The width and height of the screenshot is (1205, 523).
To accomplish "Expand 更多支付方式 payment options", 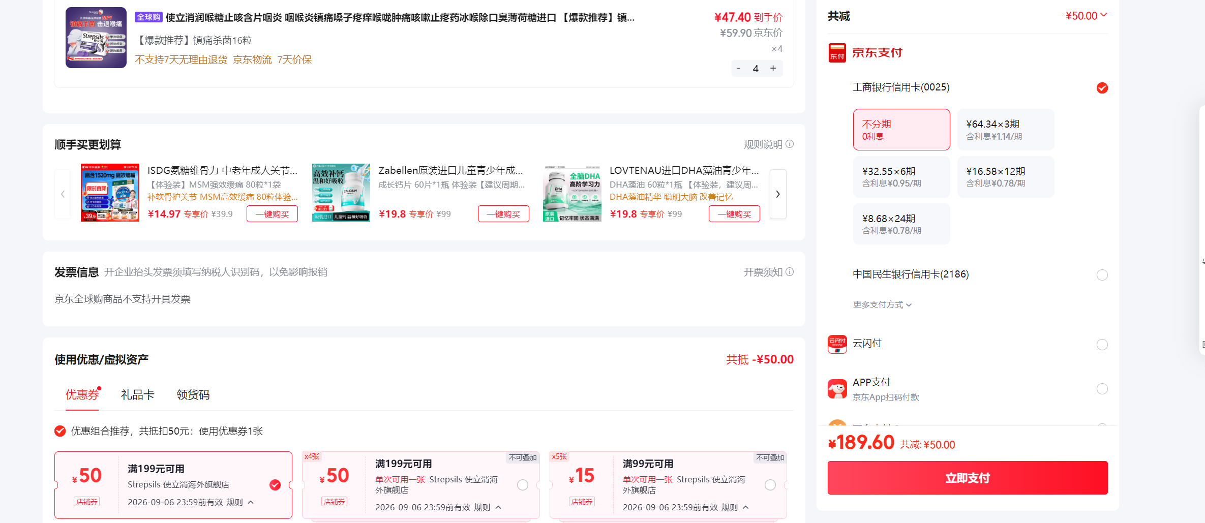I will 883,304.
